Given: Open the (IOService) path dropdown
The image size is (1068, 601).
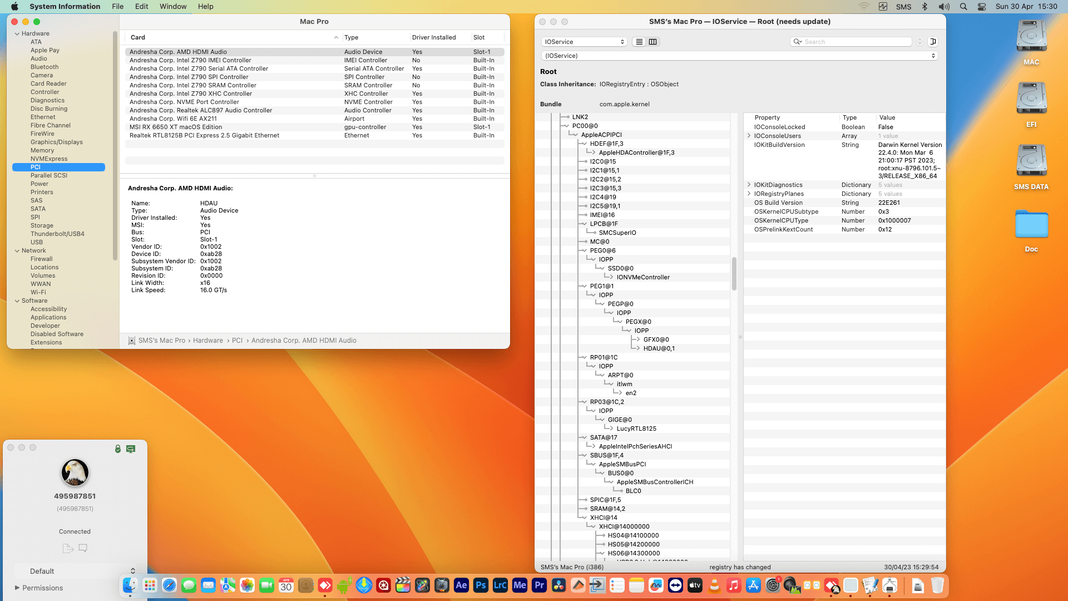Looking at the screenshot, I should [x=739, y=56].
